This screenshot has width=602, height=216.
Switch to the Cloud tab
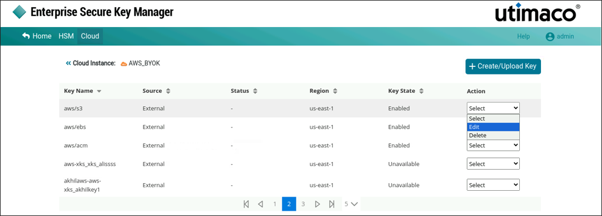[90, 36]
